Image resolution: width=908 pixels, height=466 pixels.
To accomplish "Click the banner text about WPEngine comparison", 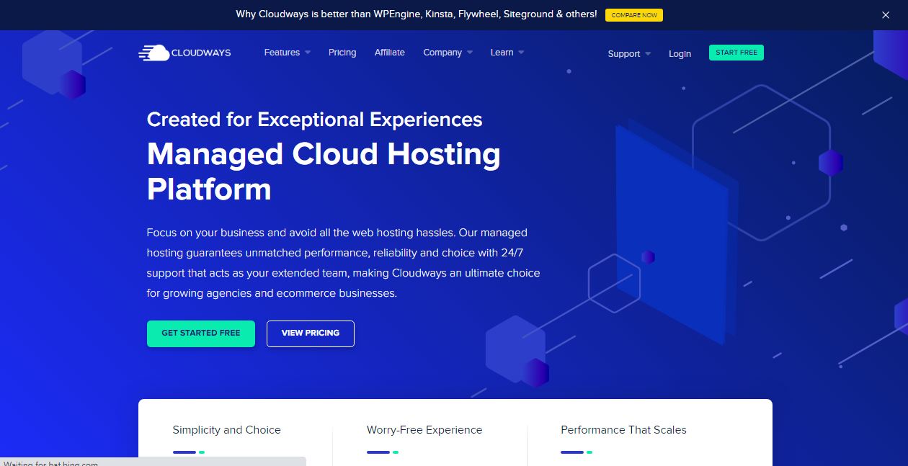I will pos(417,14).
